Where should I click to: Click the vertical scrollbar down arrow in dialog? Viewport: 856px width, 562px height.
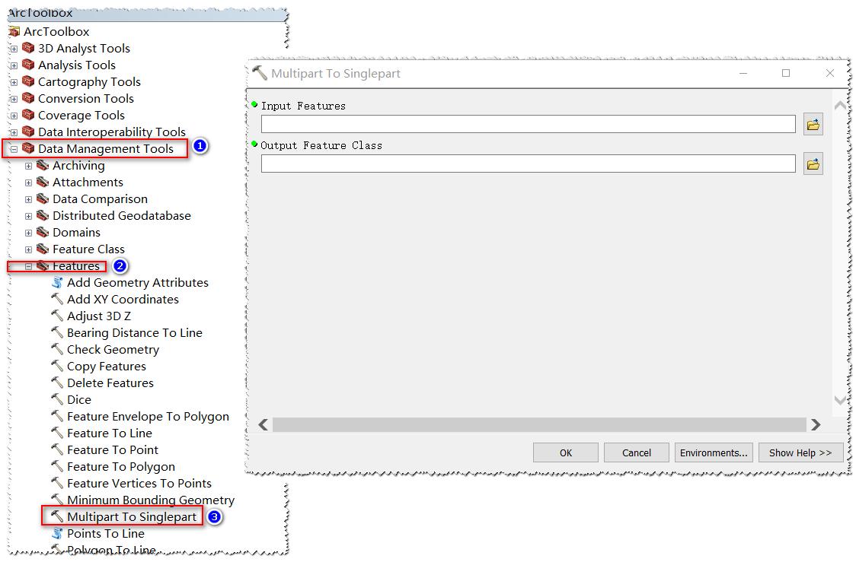pos(840,400)
